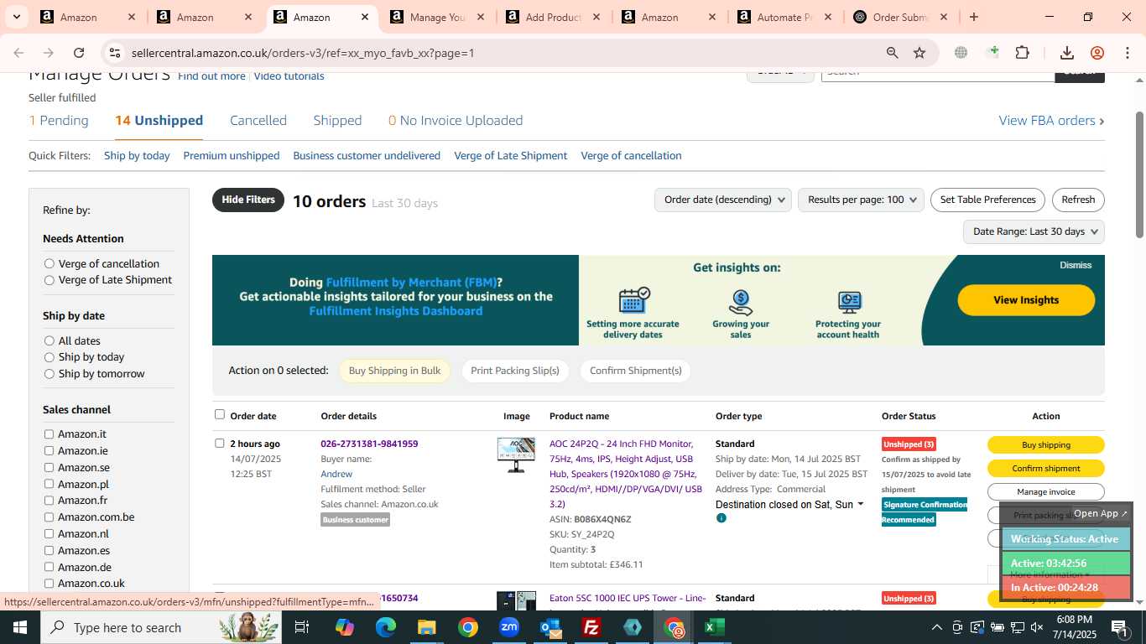Tick the Amazon.it sales channel checkbox
Screen dimensions: 1146x644
click(x=49, y=434)
